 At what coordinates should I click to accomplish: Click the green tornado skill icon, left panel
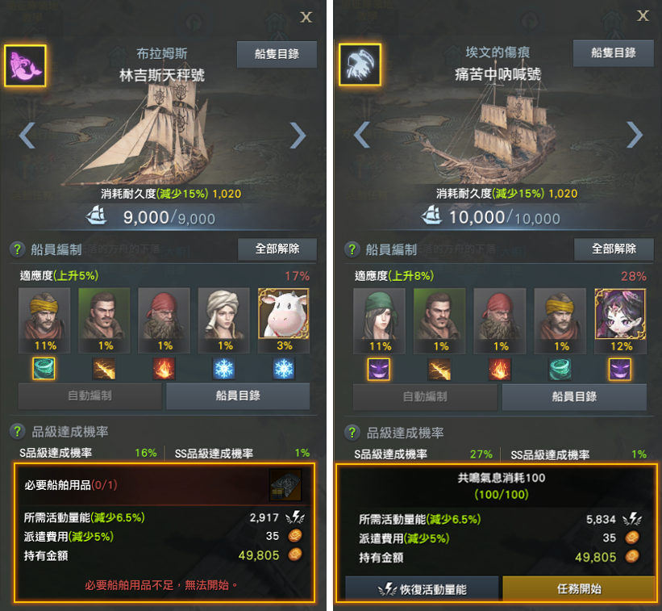click(x=44, y=369)
